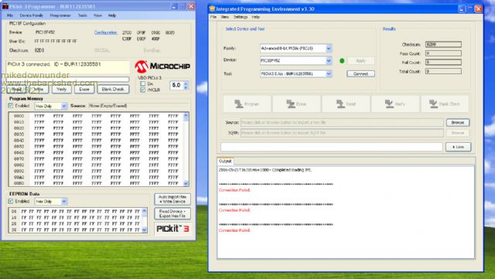
Task: Open the Settings menu in IPE window
Action: tap(241, 17)
